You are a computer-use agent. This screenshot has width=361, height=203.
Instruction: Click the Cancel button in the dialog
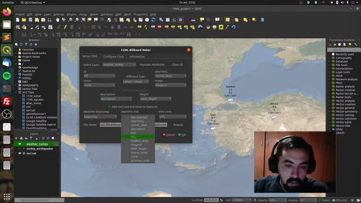[x=169, y=135]
